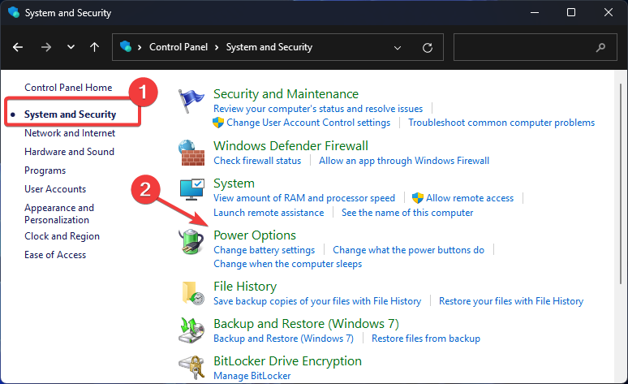Click the window title bar Control Panel icon

tap(14, 12)
